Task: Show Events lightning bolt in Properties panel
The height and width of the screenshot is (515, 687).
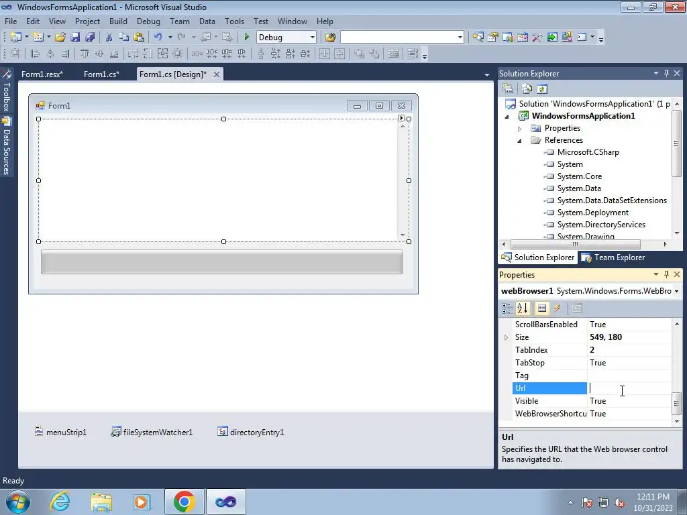Action: [558, 308]
